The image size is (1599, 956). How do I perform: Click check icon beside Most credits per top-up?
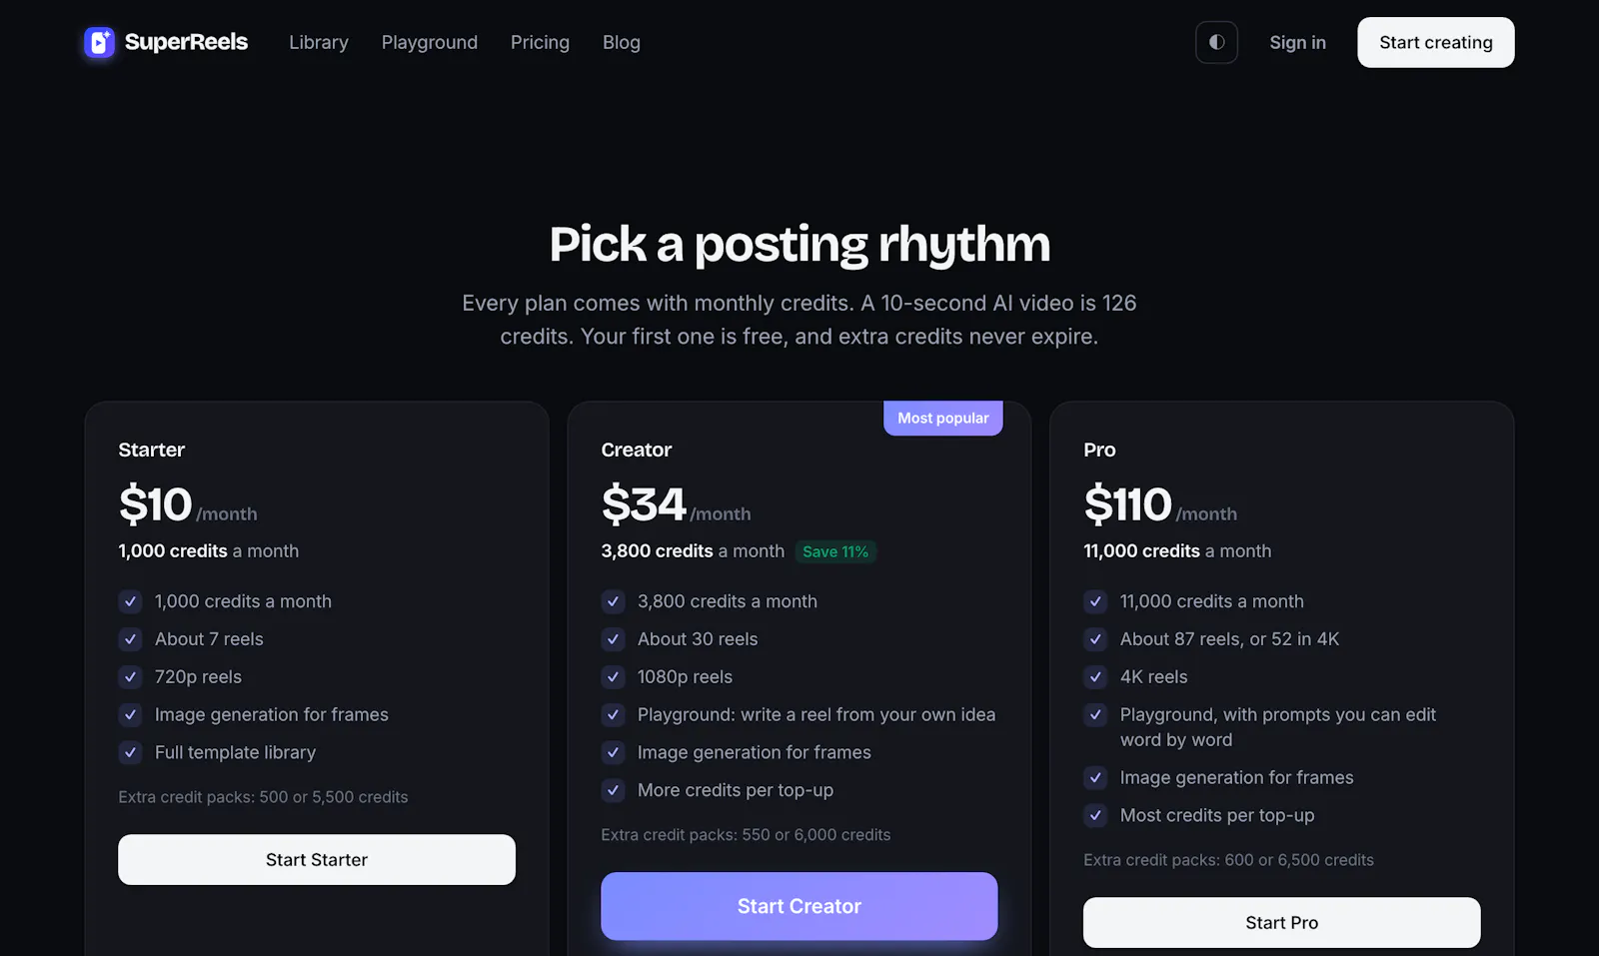tap(1095, 815)
